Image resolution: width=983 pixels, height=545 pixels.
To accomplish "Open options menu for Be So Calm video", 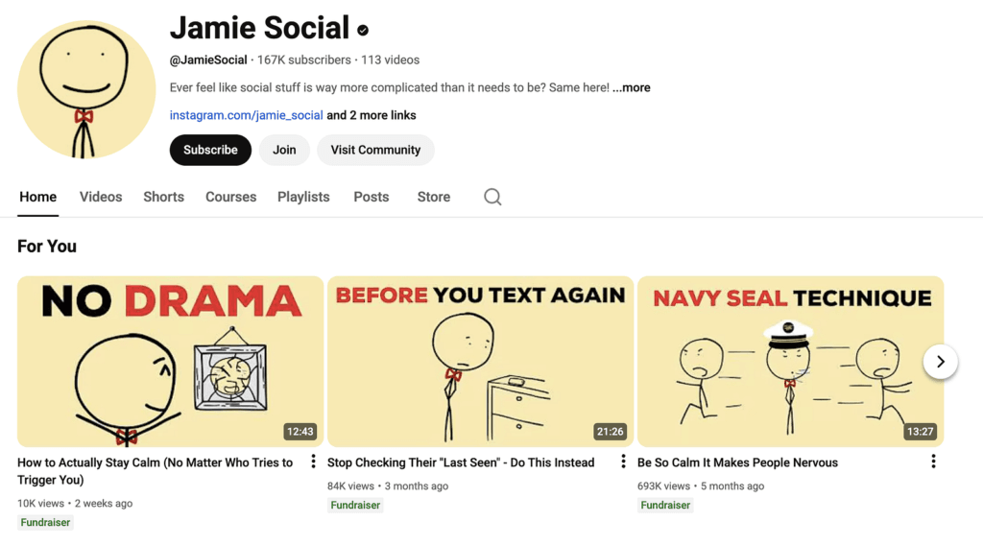I will coord(933,462).
